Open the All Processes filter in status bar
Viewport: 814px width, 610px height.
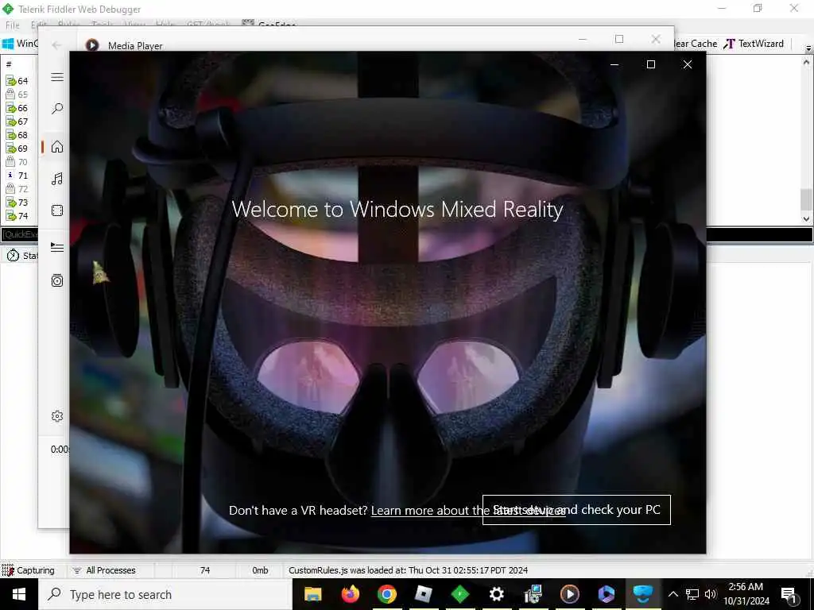pyautogui.click(x=104, y=570)
